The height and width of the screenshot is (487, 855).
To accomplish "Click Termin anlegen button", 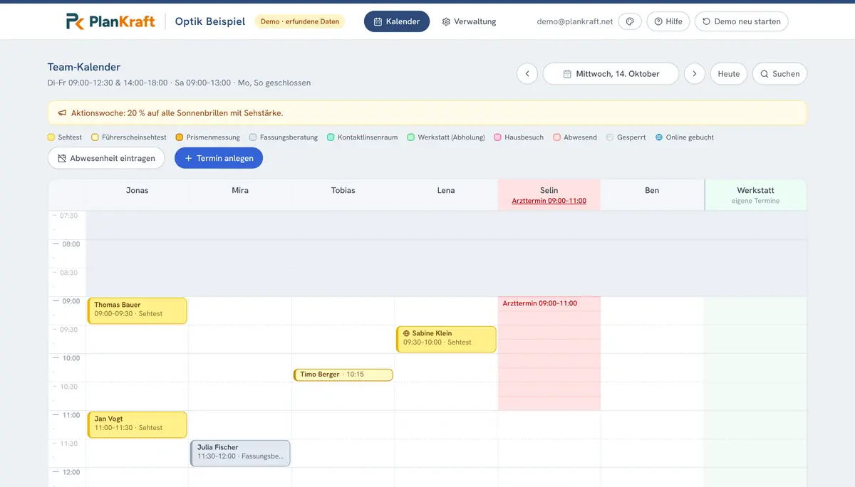I will click(x=219, y=158).
